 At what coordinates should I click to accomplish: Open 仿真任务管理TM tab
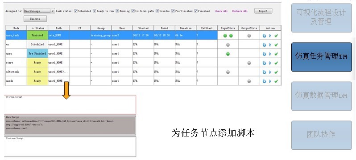(322, 57)
